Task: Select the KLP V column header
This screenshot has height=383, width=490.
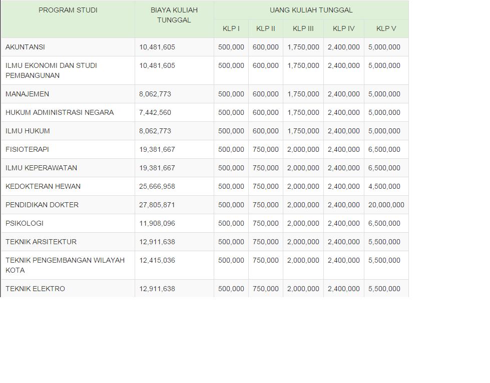Action: click(386, 28)
